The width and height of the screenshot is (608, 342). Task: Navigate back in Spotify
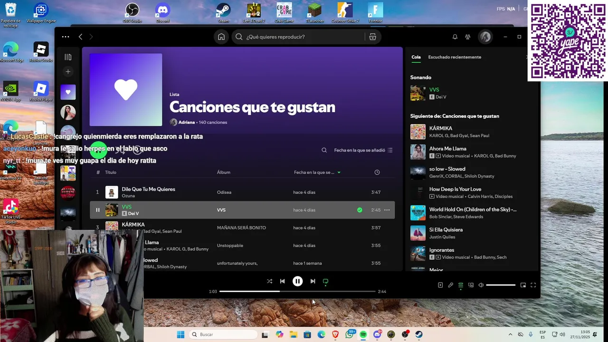tap(80, 37)
